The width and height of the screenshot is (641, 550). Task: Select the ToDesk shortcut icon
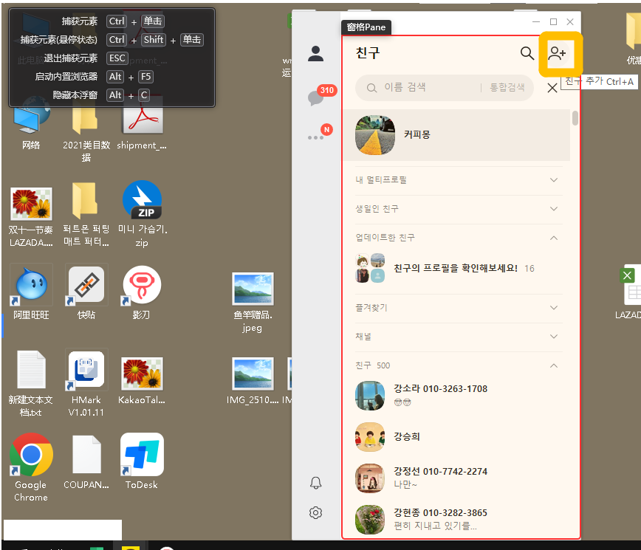point(142,461)
